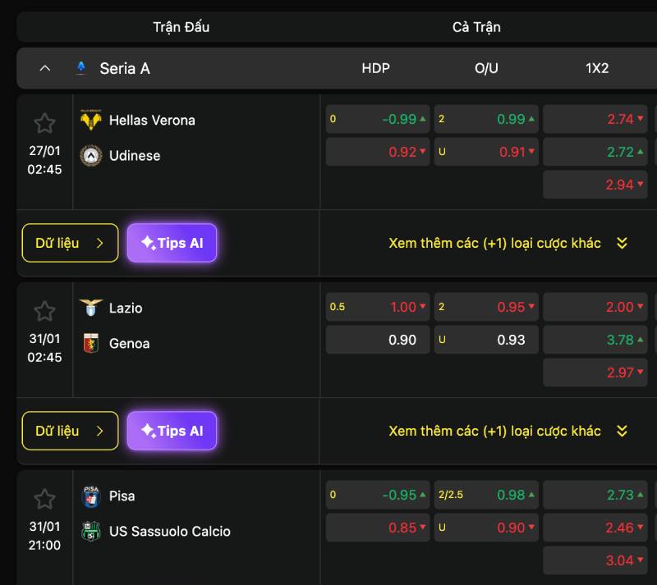The width and height of the screenshot is (657, 585).
Task: Collapse the Seria A league section
Action: tap(45, 68)
